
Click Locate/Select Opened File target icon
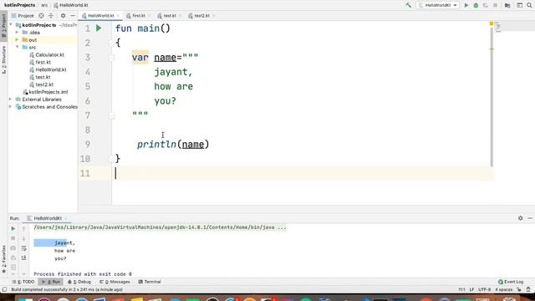click(x=41, y=16)
